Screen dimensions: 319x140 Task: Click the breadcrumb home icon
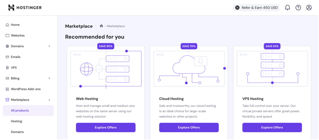click(x=101, y=26)
